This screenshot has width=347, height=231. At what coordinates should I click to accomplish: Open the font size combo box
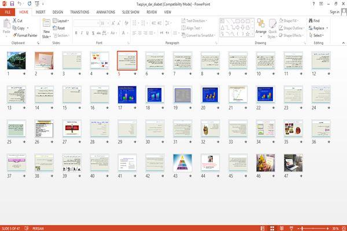pyautogui.click(x=105, y=23)
